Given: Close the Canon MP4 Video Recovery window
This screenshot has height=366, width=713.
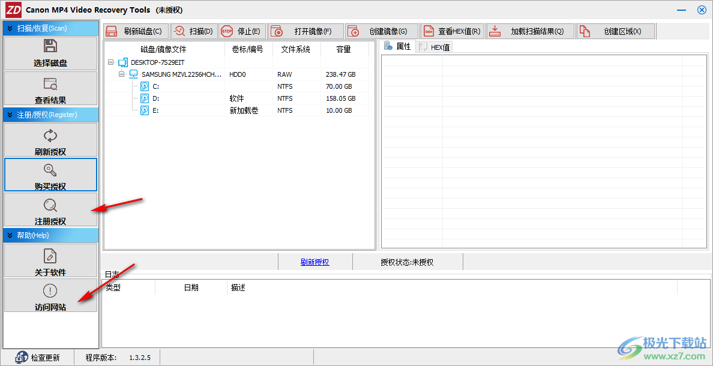Looking at the screenshot, I should (702, 10).
